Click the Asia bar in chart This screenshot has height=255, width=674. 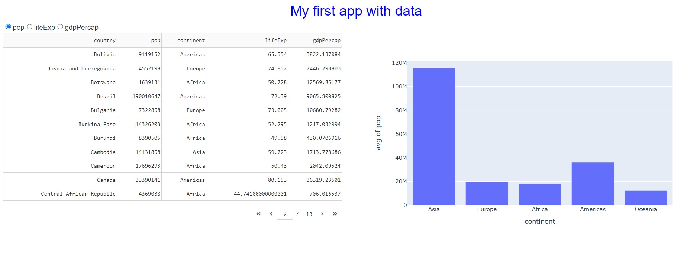434,136
